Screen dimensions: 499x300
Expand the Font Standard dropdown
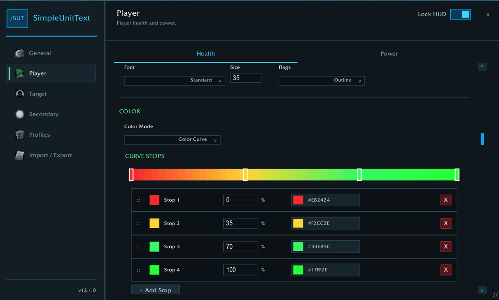[175, 80]
